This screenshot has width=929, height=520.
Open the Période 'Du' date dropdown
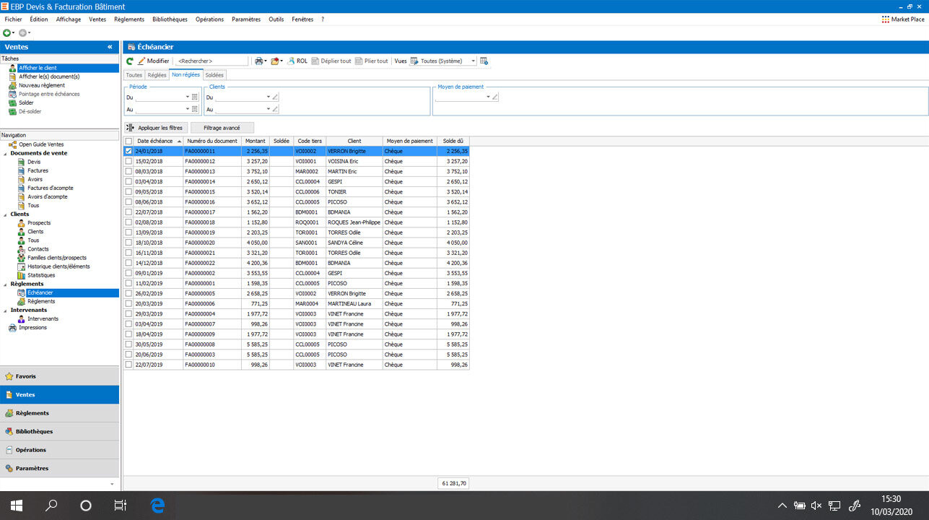(186, 97)
